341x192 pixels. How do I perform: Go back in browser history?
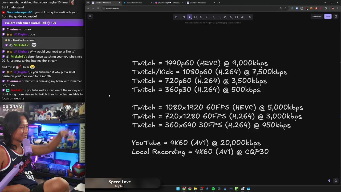click(x=88, y=8)
